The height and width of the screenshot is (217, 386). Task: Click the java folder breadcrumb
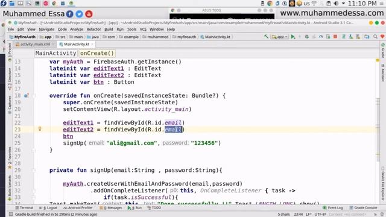(93, 37)
